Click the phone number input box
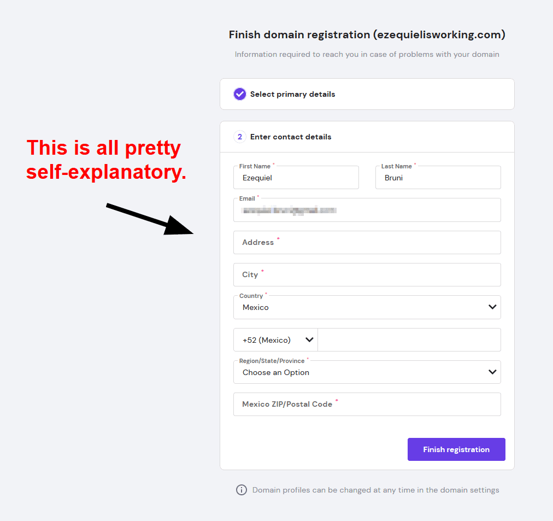 pos(409,340)
